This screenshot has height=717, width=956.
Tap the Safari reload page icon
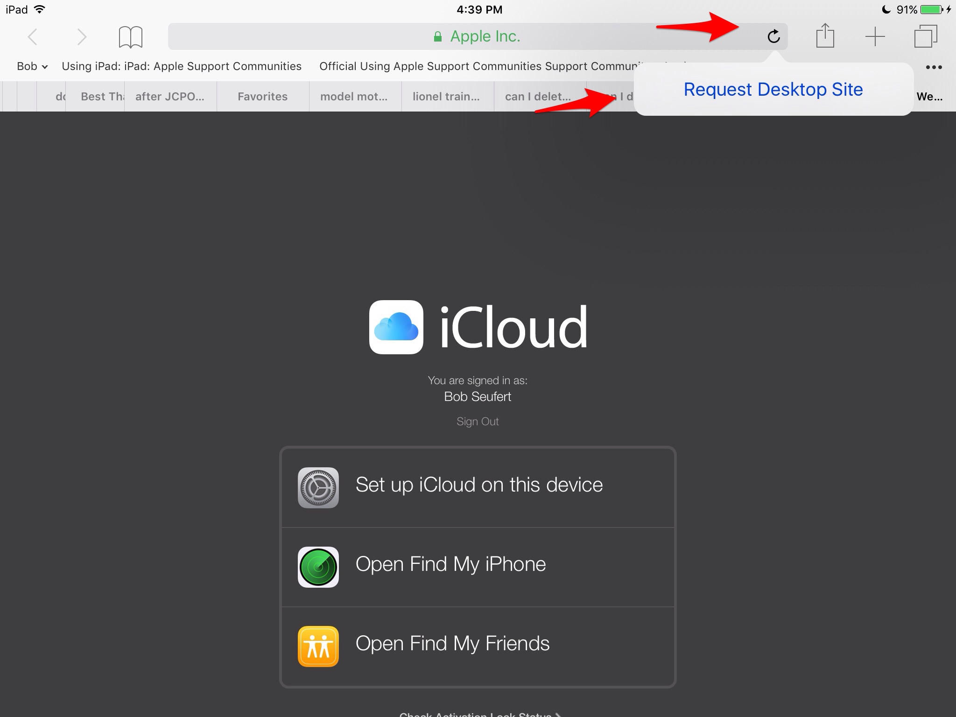coord(773,36)
